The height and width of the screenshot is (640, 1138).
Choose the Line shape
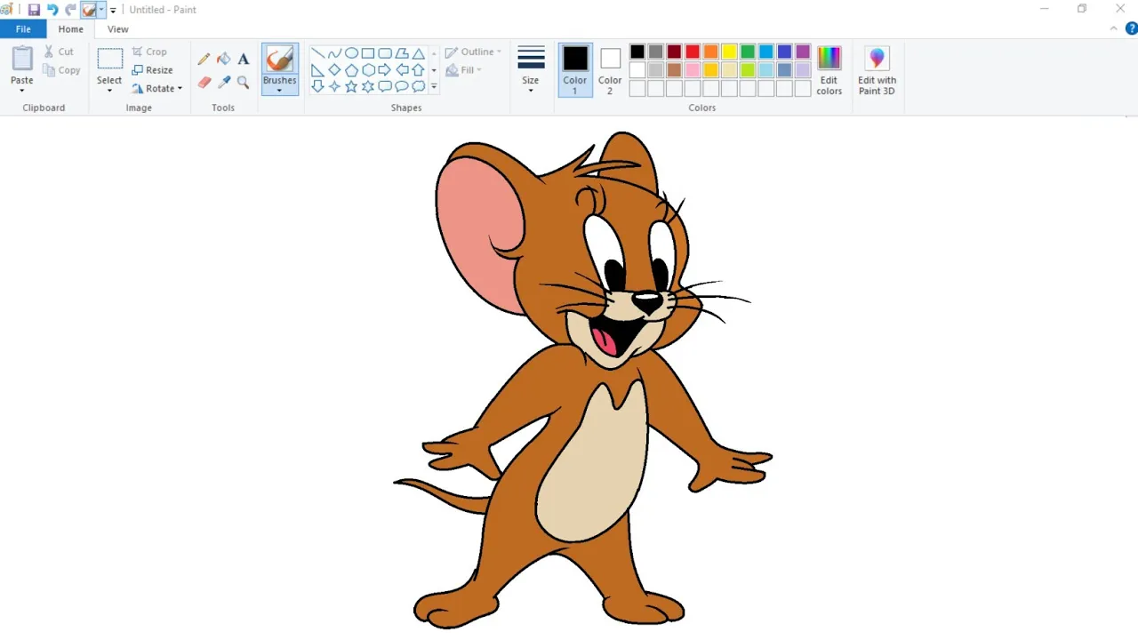(317, 53)
